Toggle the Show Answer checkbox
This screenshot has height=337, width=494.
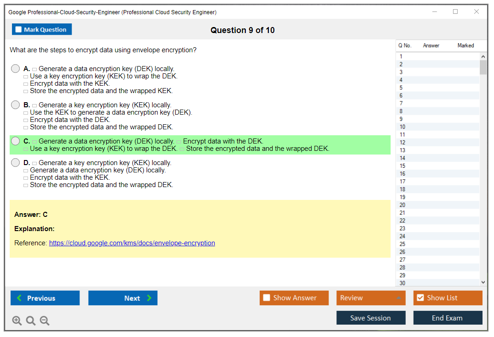267,298
